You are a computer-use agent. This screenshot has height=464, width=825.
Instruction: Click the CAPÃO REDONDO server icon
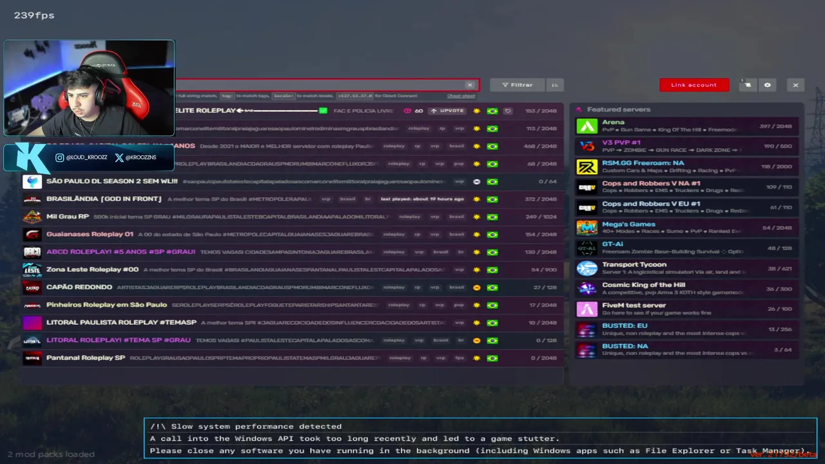(x=32, y=287)
